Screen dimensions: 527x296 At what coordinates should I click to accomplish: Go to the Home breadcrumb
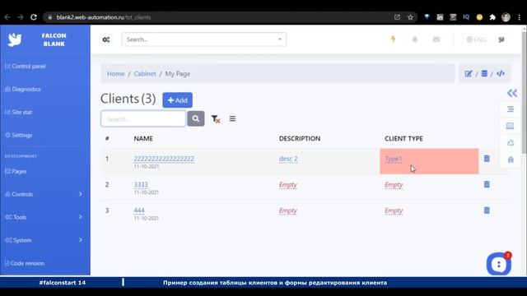coord(115,73)
